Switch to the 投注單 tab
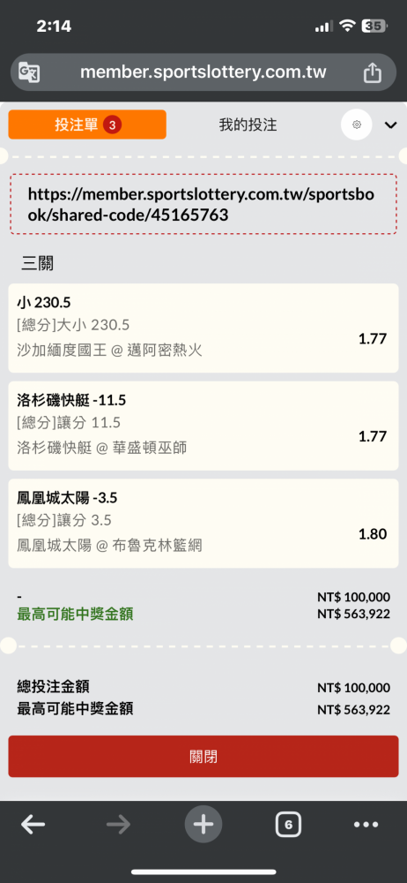The width and height of the screenshot is (407, 883). (87, 125)
